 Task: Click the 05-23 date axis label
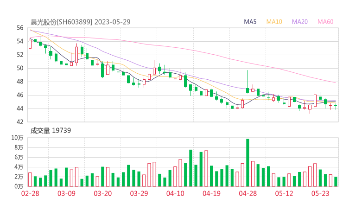tap(320, 193)
